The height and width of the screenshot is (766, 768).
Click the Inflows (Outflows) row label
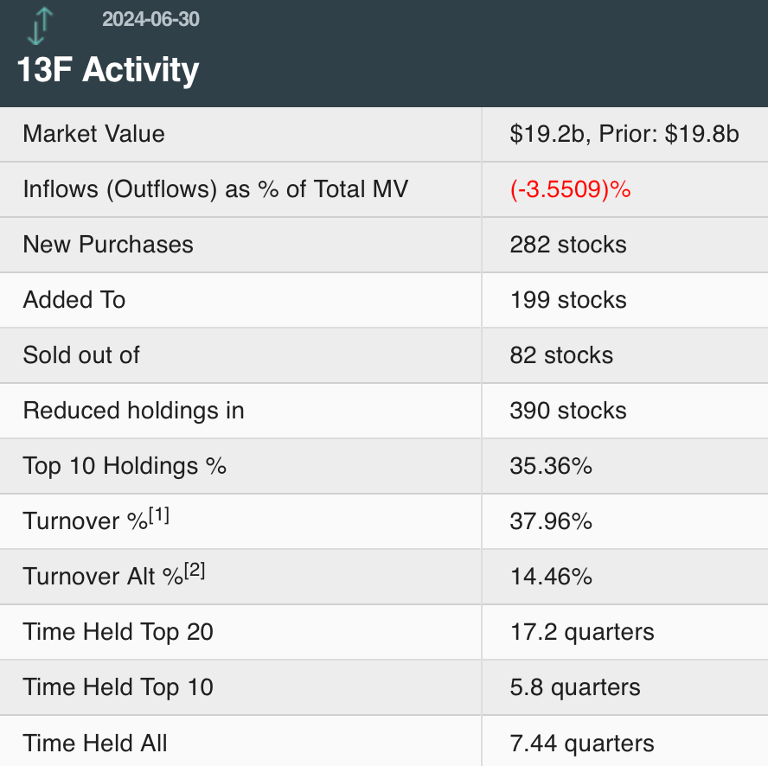coord(215,189)
